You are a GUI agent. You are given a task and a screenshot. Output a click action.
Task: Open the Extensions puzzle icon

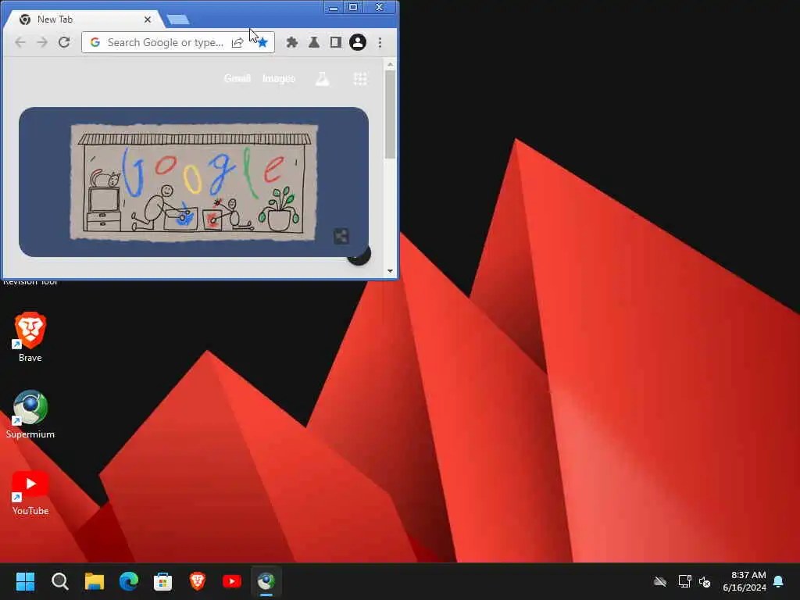click(x=292, y=42)
